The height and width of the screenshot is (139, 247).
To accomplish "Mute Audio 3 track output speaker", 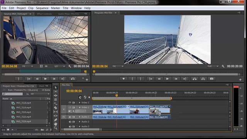I will tap(70, 126).
